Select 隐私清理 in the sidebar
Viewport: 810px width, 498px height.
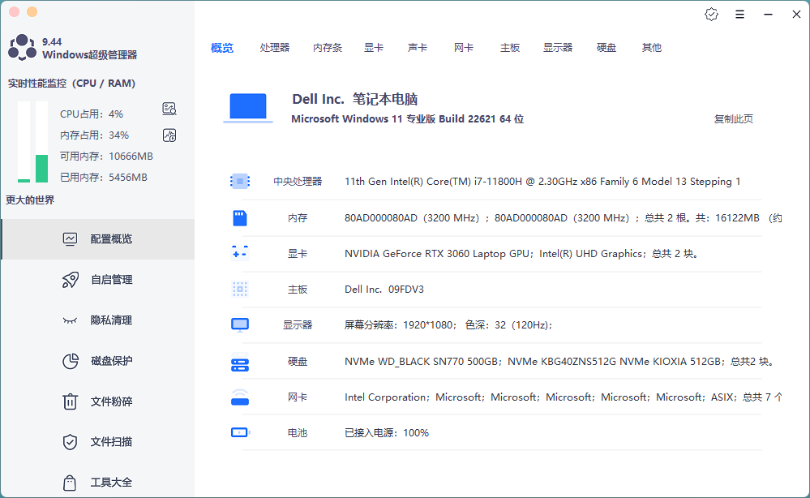click(98, 320)
